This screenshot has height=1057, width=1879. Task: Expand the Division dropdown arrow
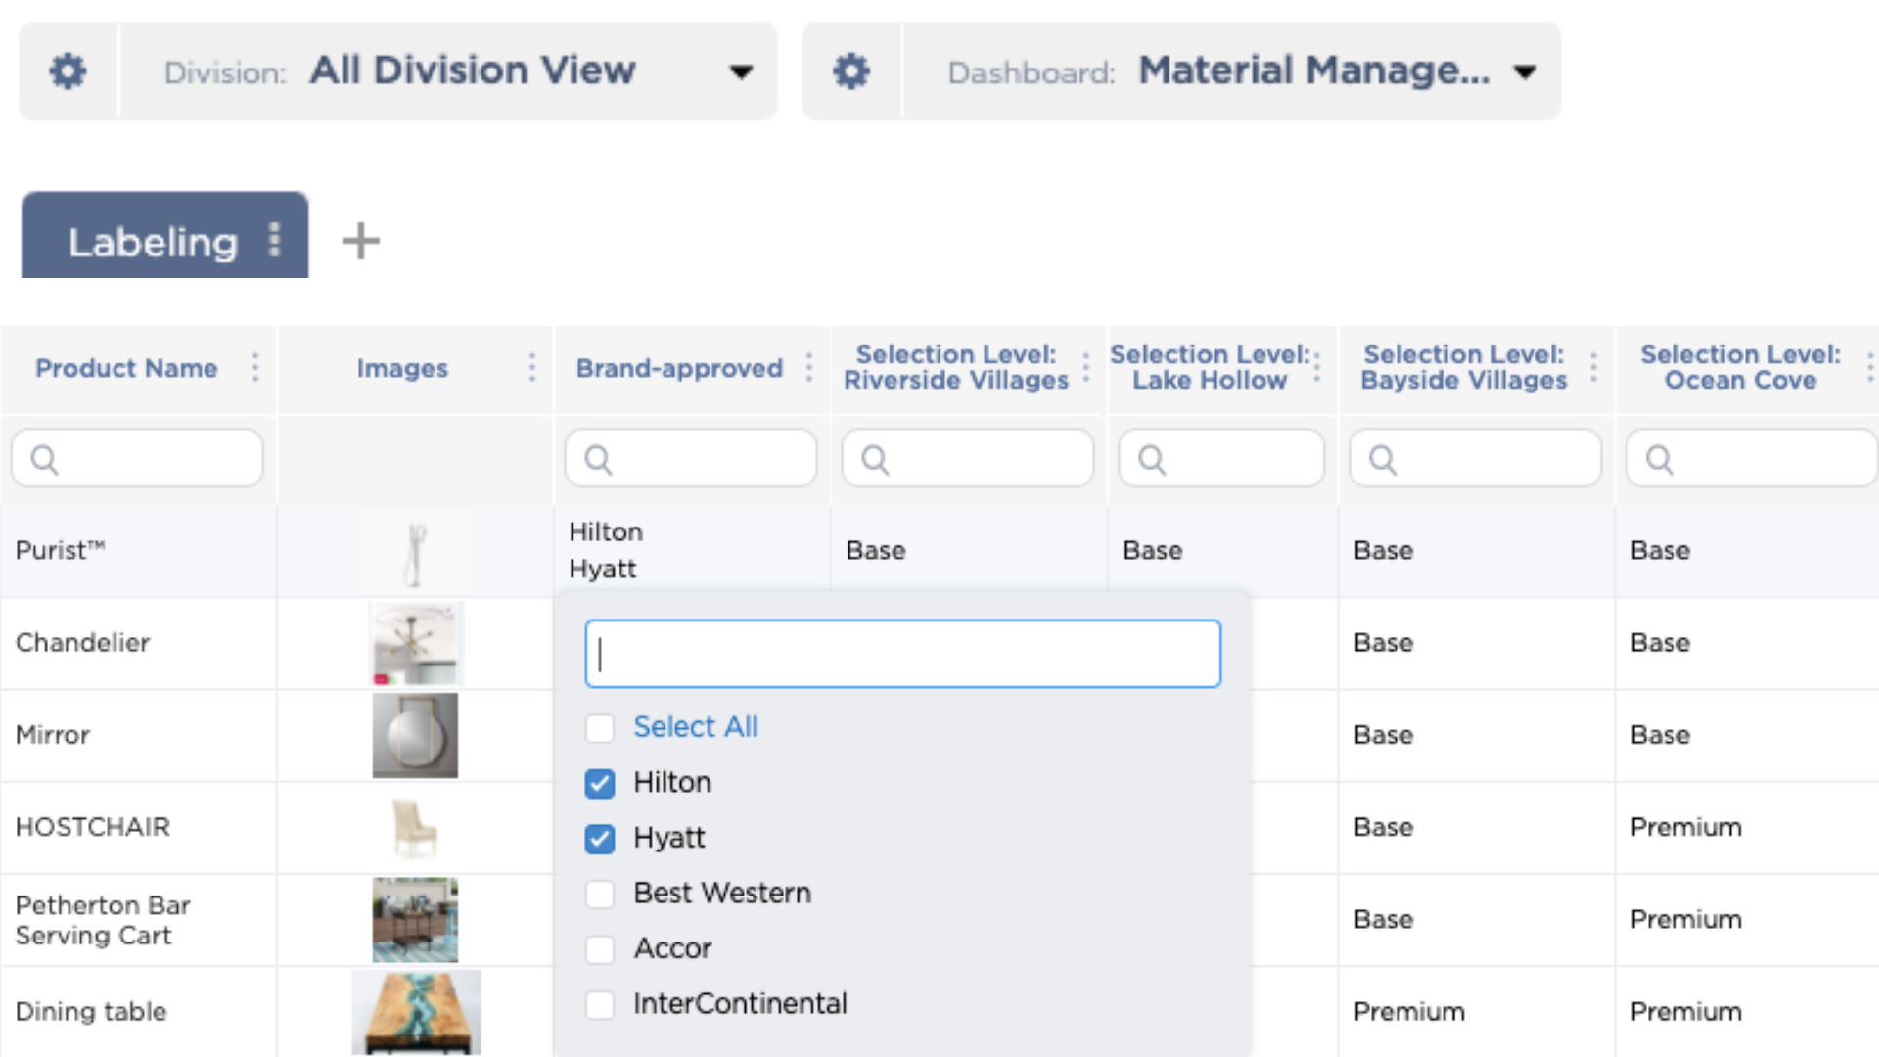pos(741,71)
